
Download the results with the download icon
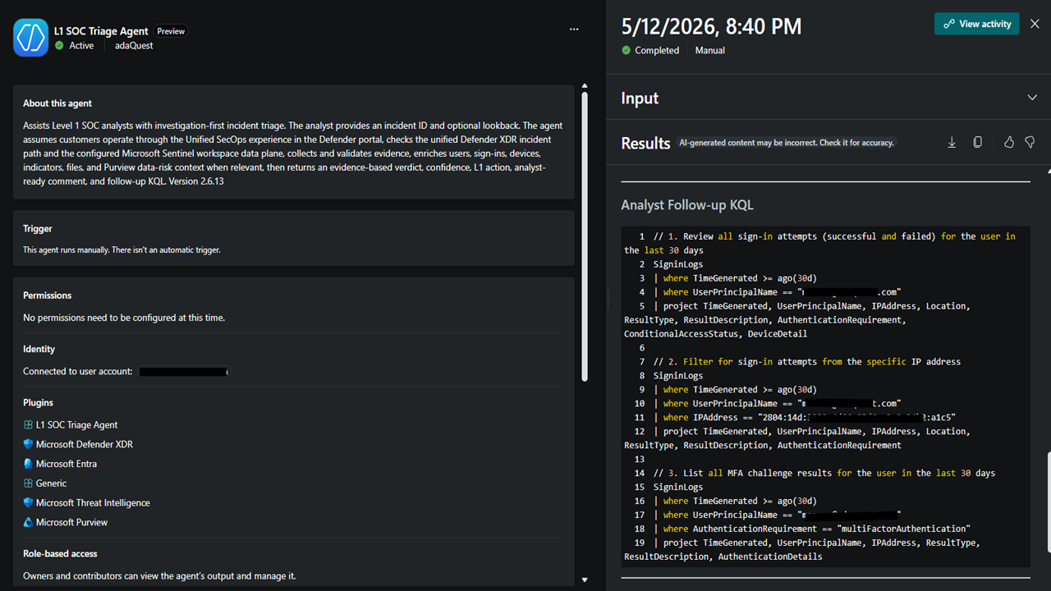[x=952, y=143]
